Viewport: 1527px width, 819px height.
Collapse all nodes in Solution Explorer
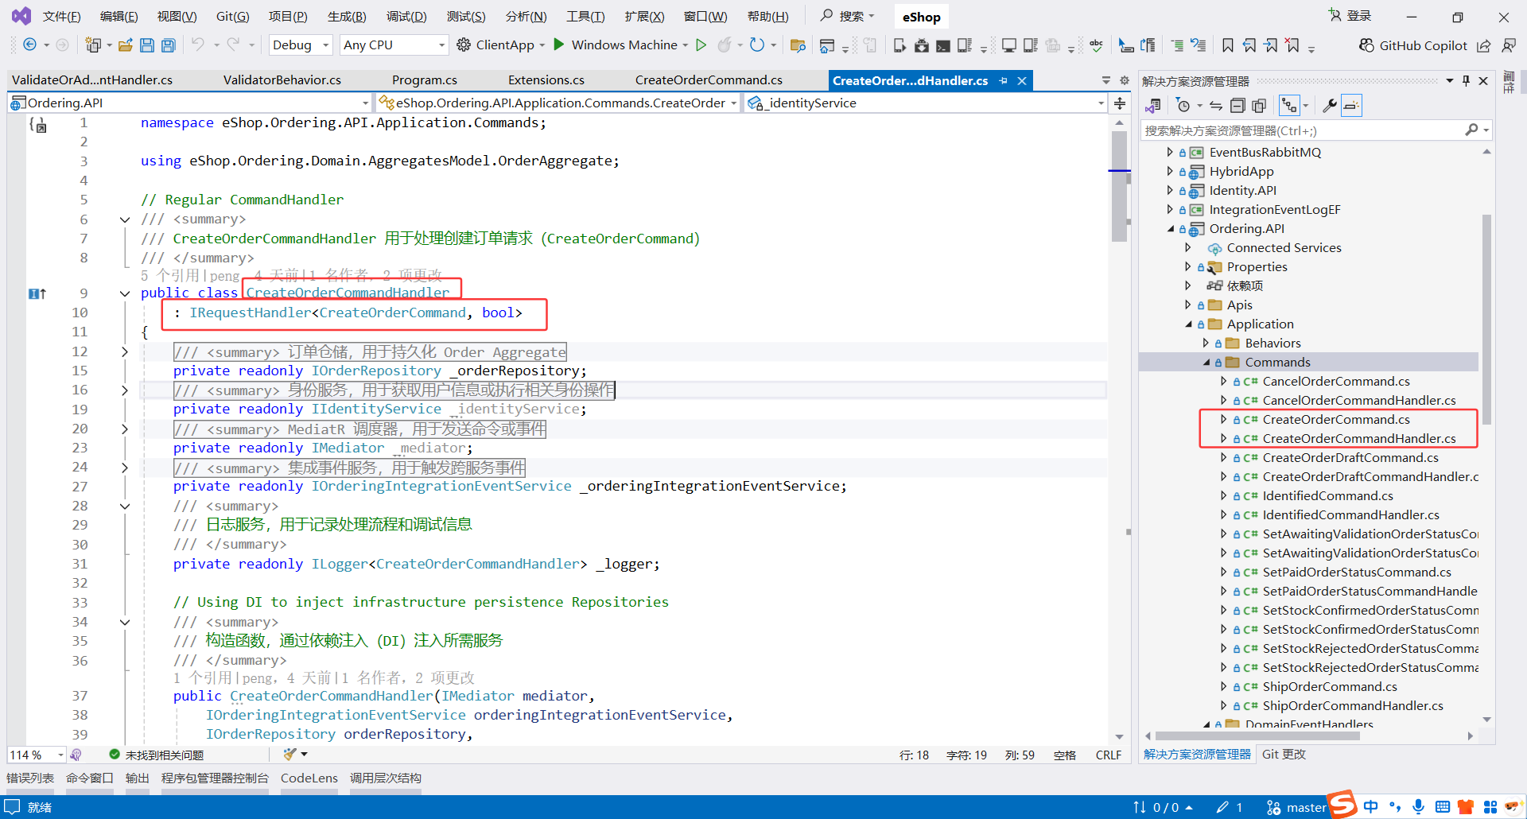pos(1238,106)
